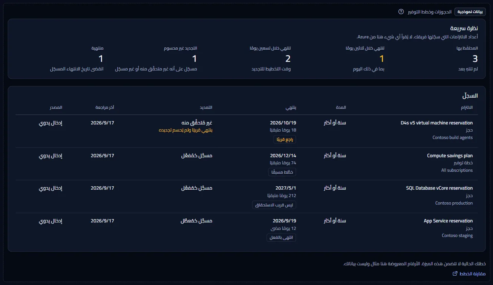The width and height of the screenshot is (493, 285).
Task: Click '212 يومًا متبقيًا' remaining days text
Action: [x=282, y=196]
